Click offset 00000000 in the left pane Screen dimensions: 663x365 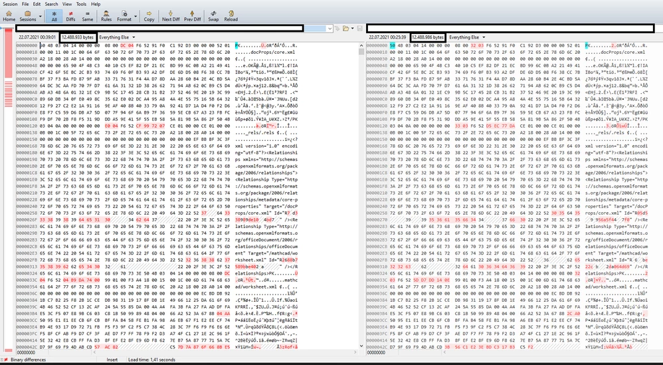point(27,45)
